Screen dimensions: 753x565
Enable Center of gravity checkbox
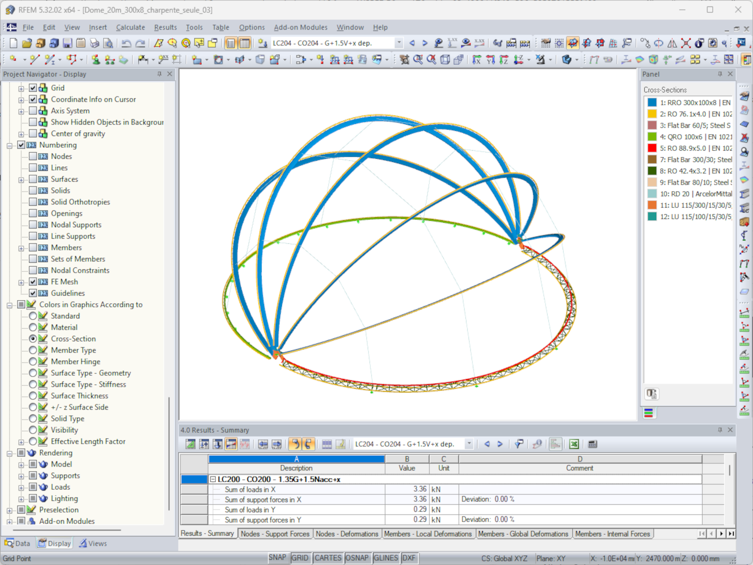pyautogui.click(x=33, y=134)
